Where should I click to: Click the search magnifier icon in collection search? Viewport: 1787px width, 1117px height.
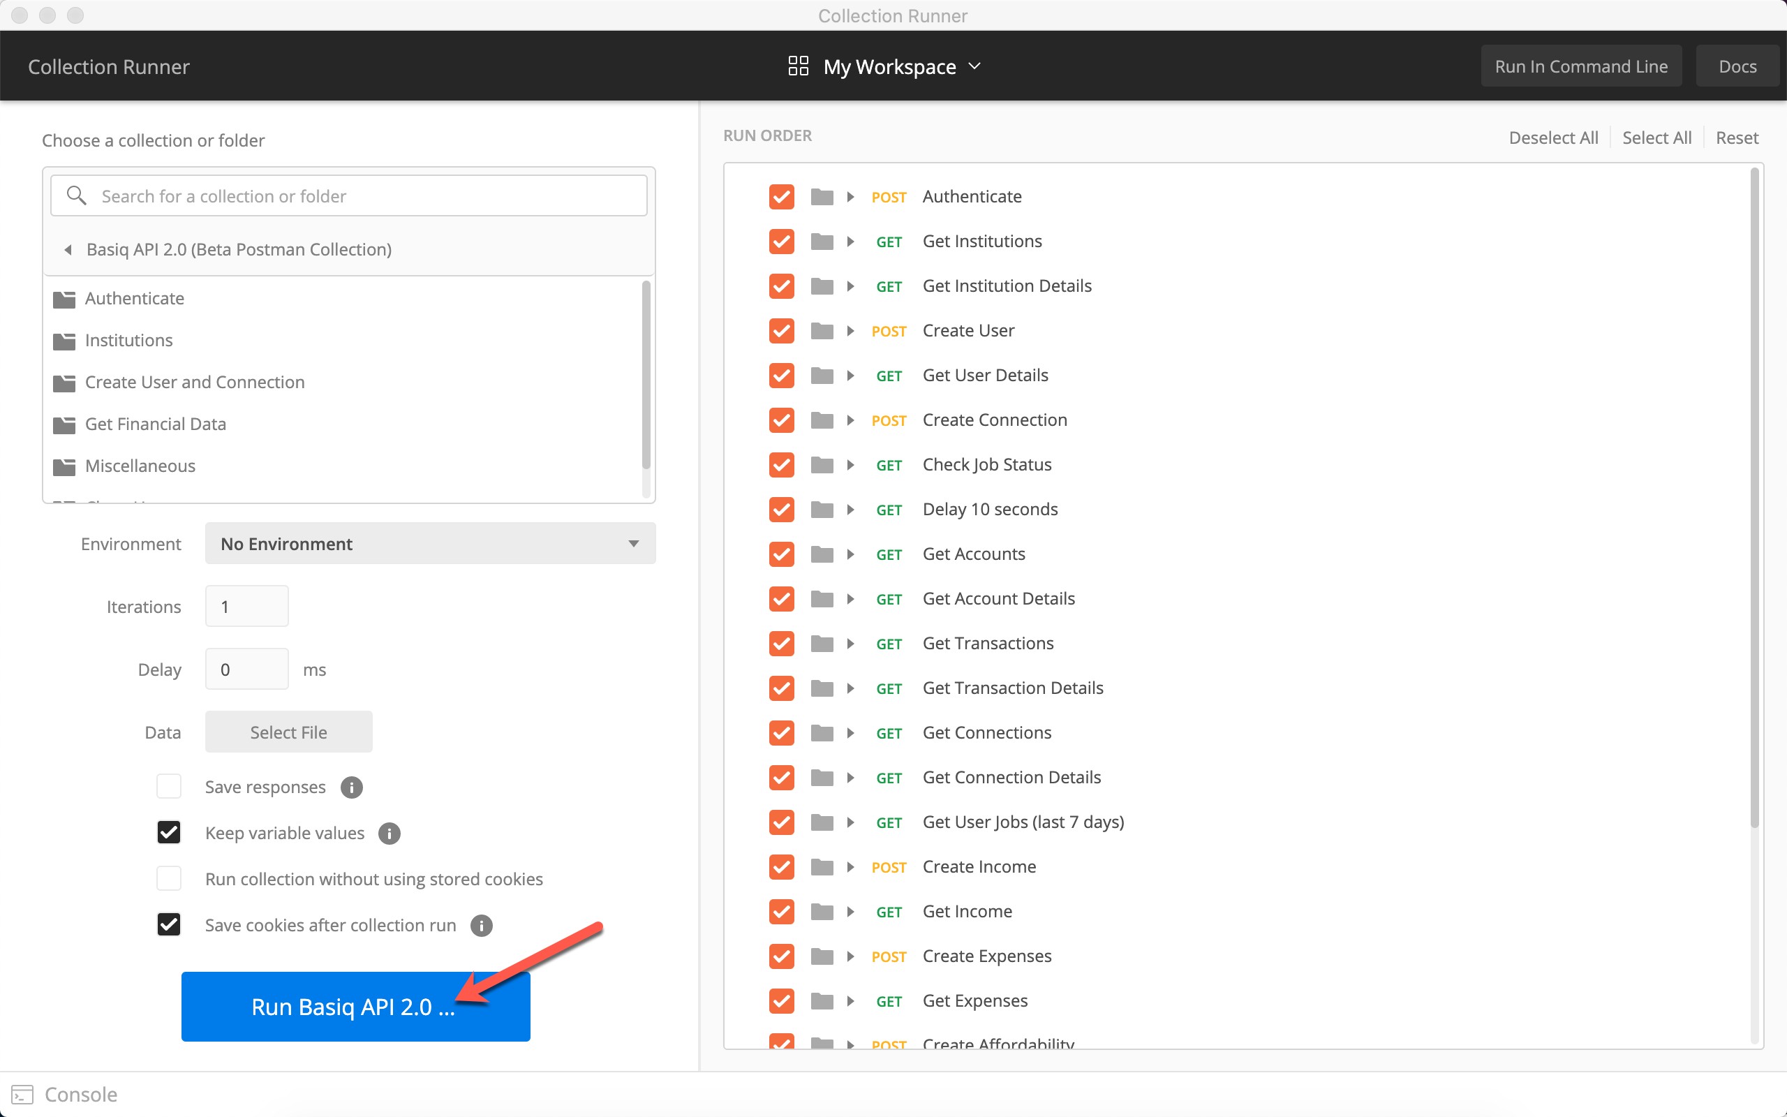(x=76, y=195)
